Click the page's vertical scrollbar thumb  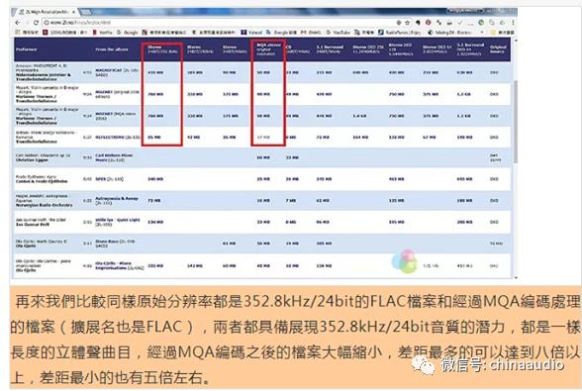pyautogui.click(x=515, y=122)
